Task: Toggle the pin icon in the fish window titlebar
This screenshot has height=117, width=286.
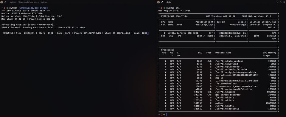Action: [162, 2]
